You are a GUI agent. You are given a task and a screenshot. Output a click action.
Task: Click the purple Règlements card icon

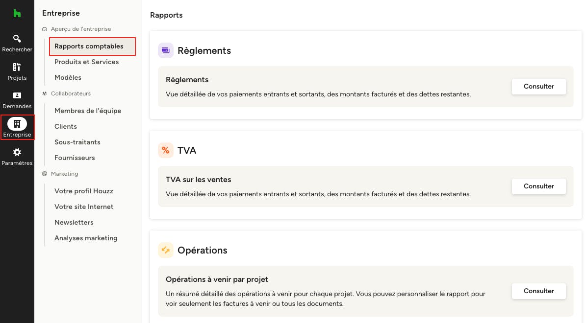click(166, 50)
